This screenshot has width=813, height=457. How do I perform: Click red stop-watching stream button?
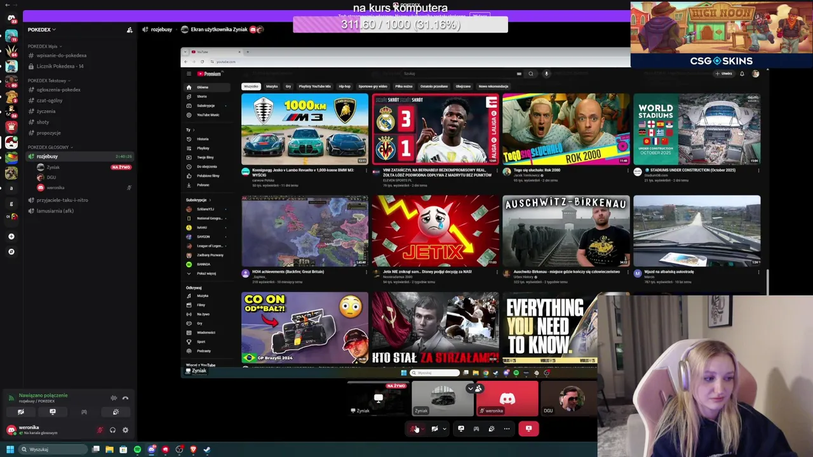pos(528,429)
